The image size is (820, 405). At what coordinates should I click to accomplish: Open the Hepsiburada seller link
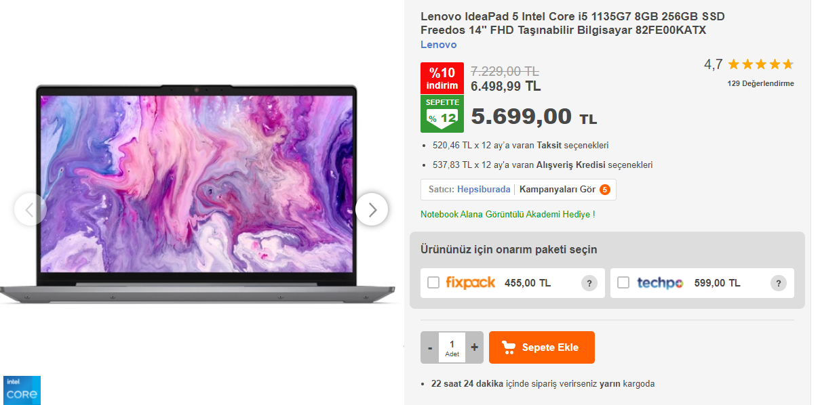[x=484, y=190]
